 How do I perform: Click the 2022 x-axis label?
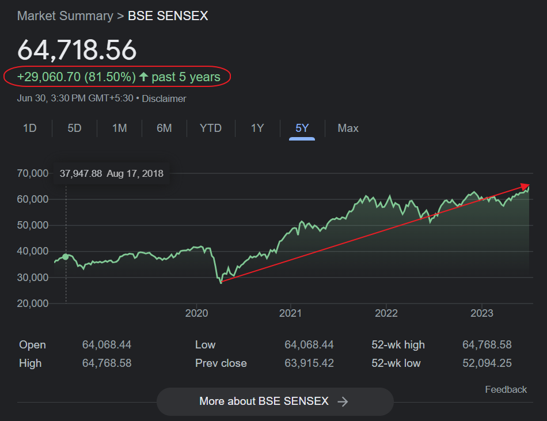386,313
